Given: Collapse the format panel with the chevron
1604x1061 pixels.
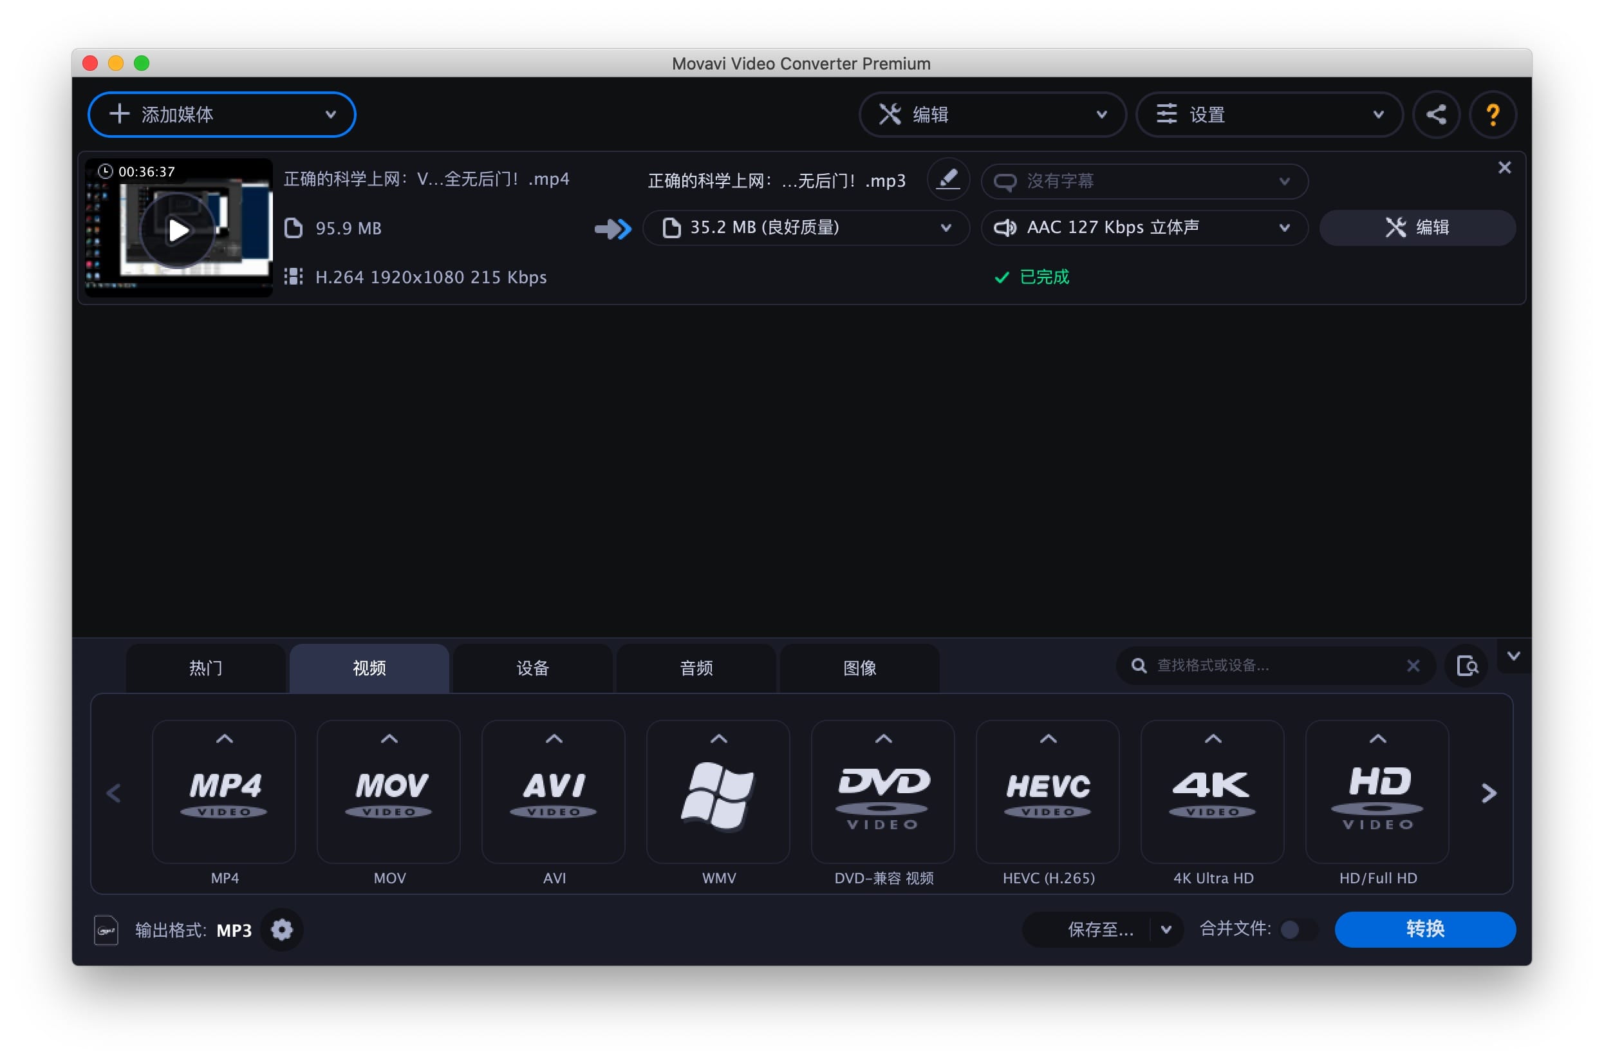Looking at the screenshot, I should click(1513, 655).
